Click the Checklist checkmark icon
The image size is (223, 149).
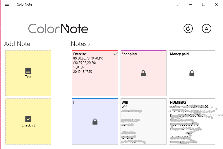coord(28,119)
